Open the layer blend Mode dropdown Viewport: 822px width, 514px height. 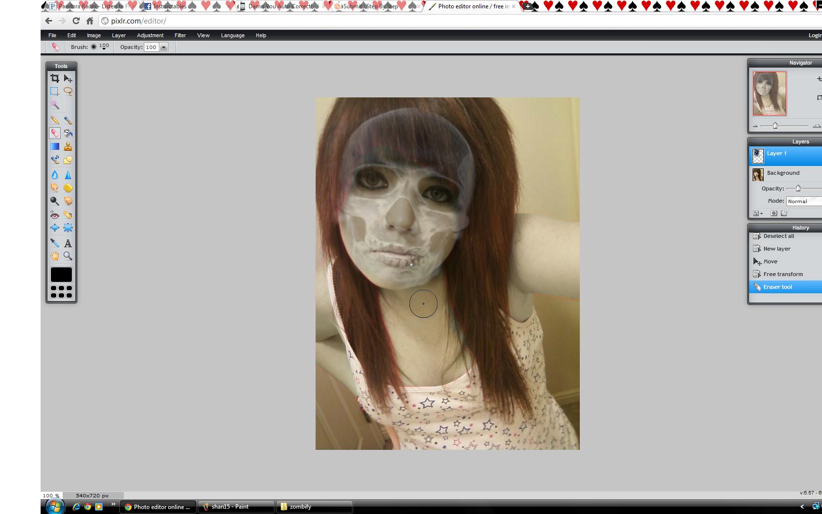pos(804,201)
